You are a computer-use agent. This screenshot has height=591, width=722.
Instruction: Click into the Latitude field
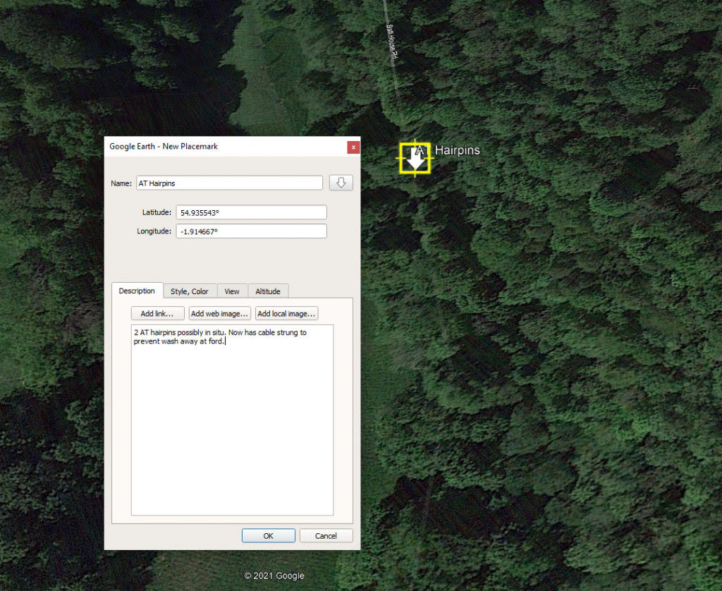[x=251, y=212]
